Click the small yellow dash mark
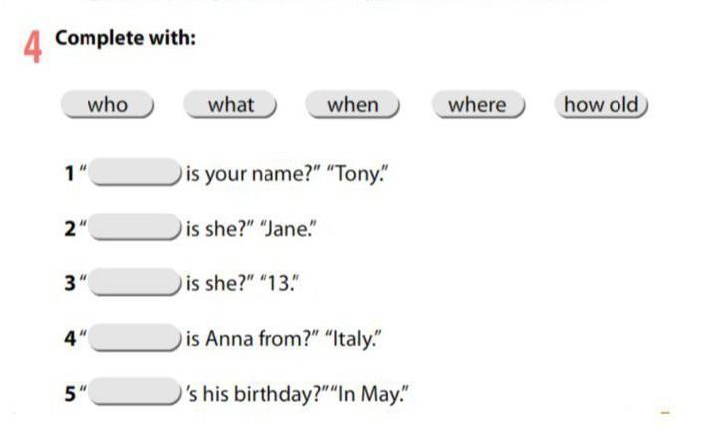The width and height of the screenshot is (706, 427). tap(666, 412)
